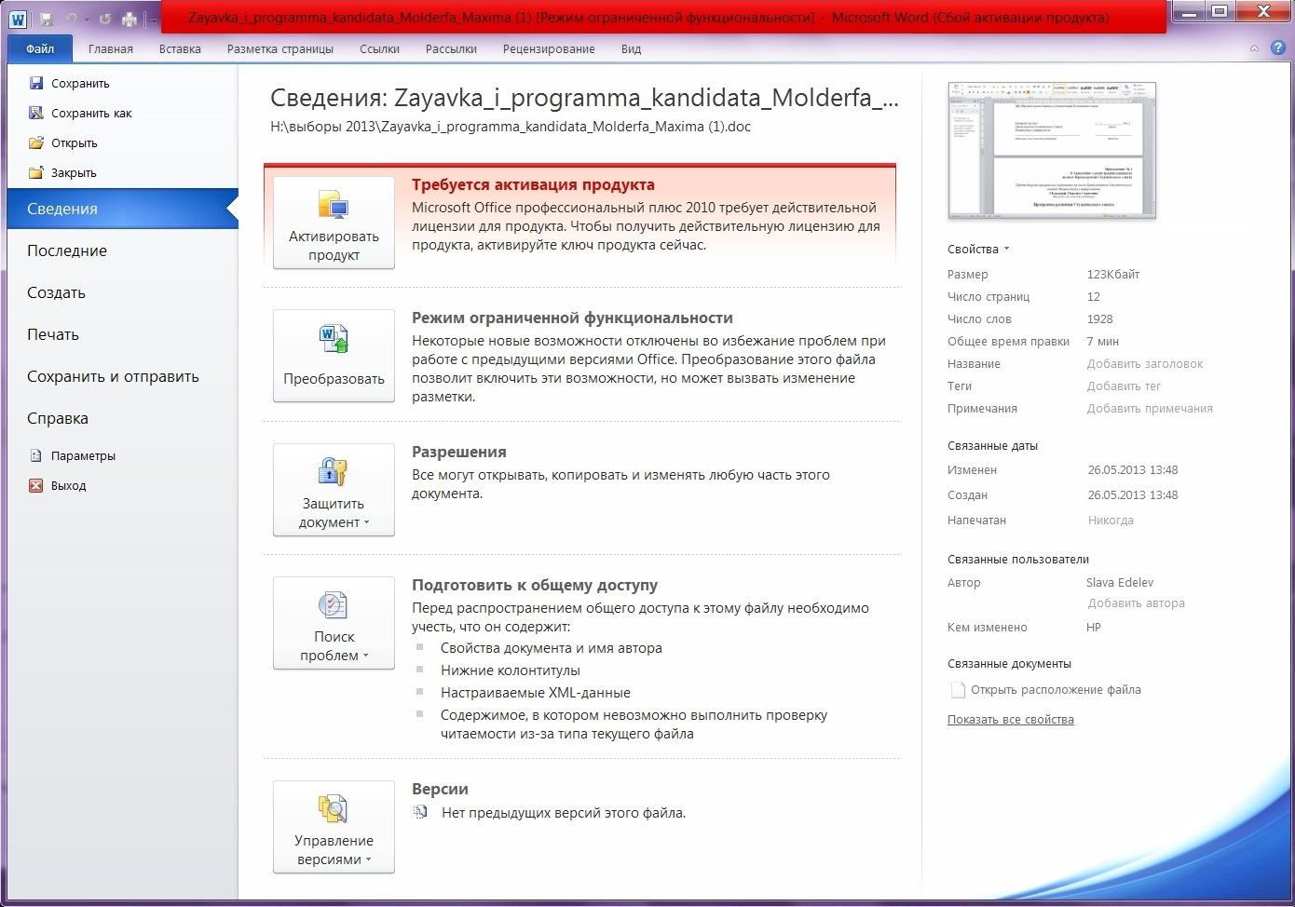Open the Файл tab

pos(40,48)
